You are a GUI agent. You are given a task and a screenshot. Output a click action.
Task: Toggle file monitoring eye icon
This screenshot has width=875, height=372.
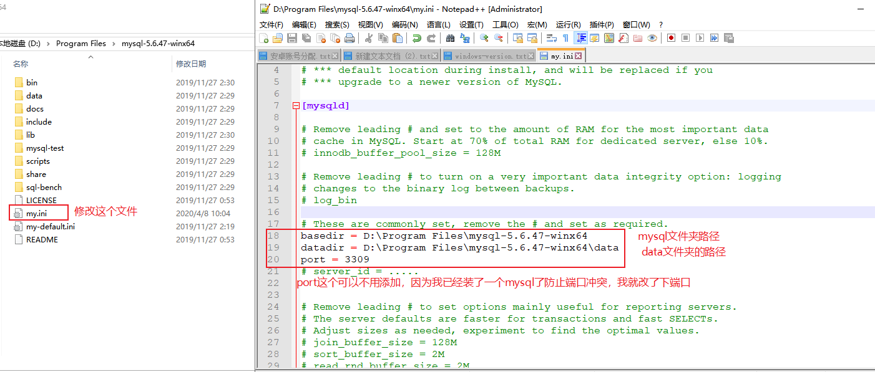(x=652, y=38)
